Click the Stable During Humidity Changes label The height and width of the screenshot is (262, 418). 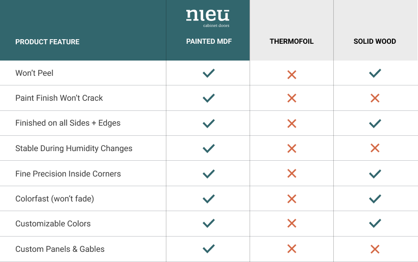(x=73, y=148)
